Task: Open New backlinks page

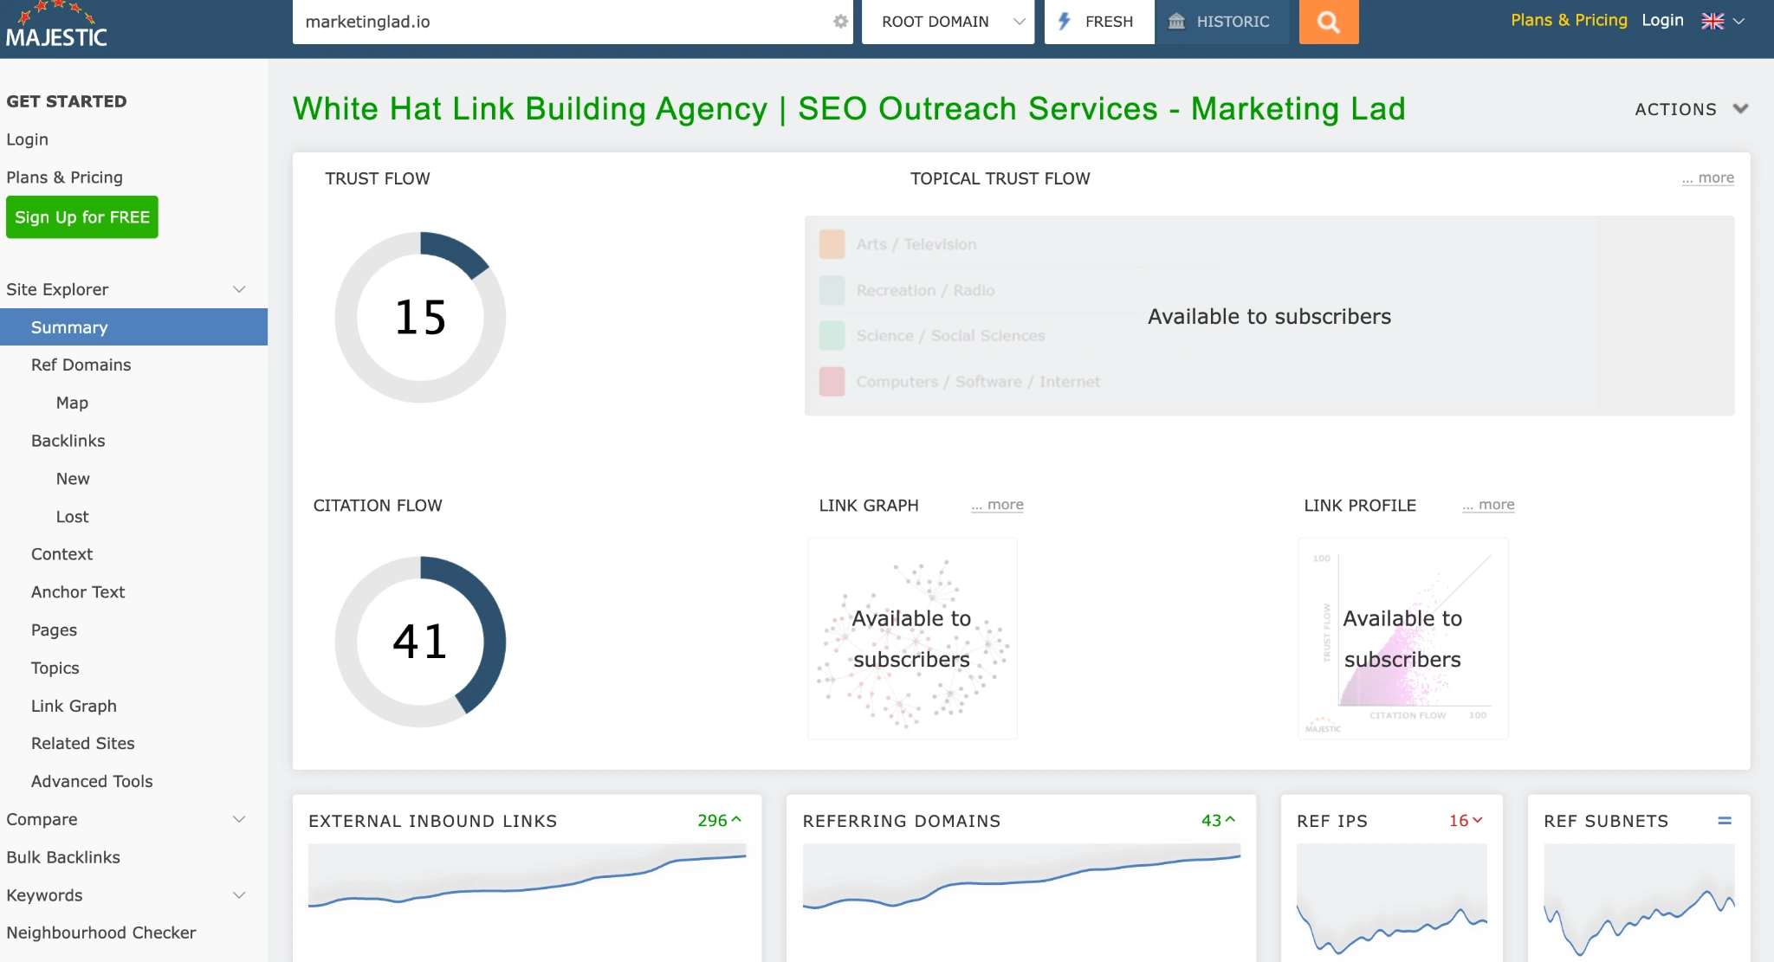Action: (x=73, y=479)
